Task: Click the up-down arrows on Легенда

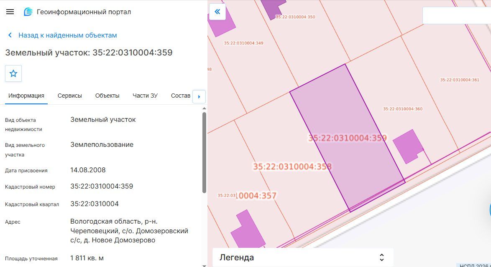Action: pos(382,257)
